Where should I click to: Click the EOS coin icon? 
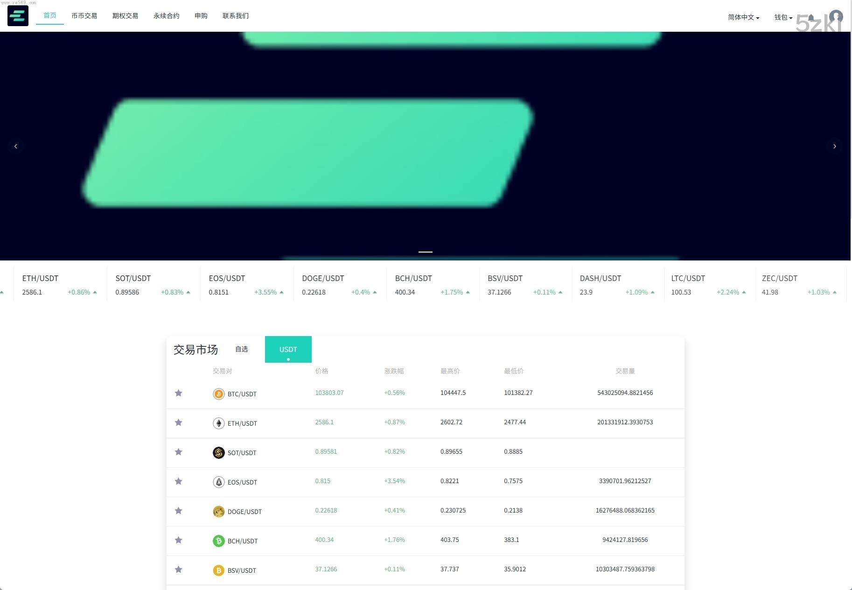point(218,482)
